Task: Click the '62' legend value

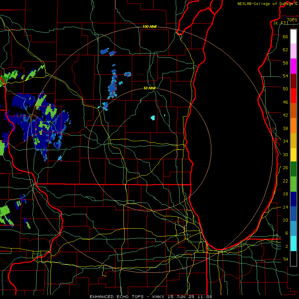Action: [x=285, y=50]
